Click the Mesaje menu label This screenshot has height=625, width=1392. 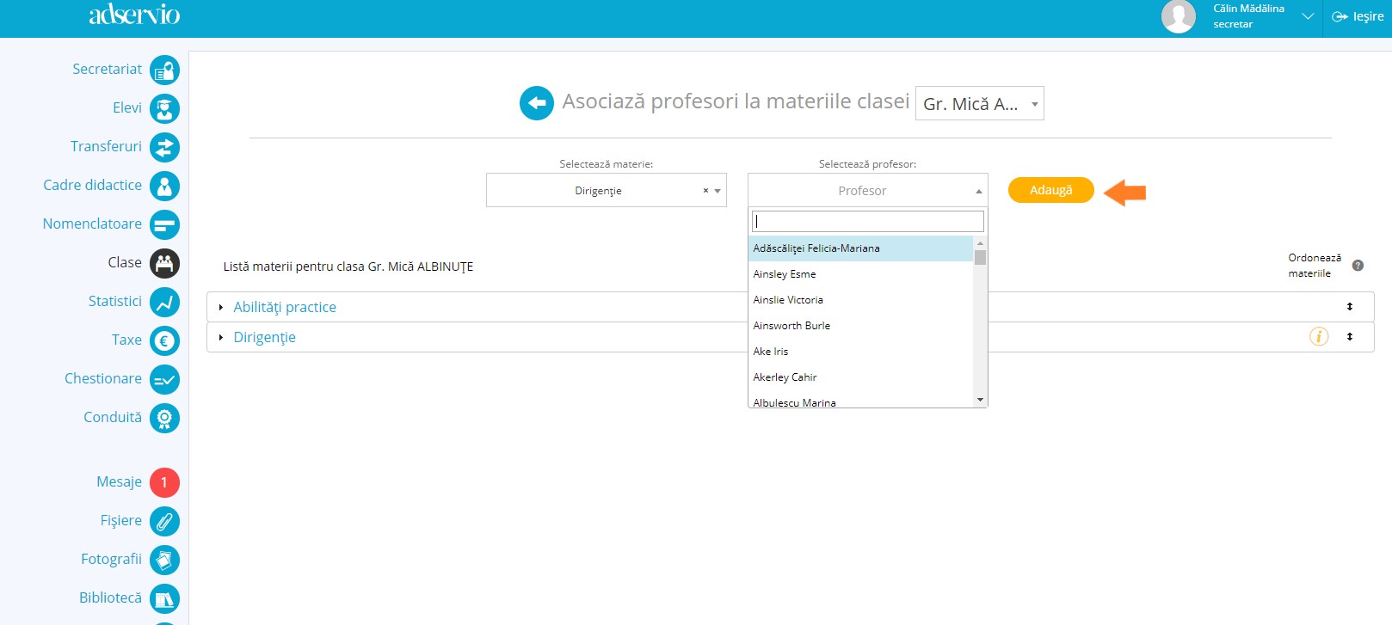click(119, 481)
